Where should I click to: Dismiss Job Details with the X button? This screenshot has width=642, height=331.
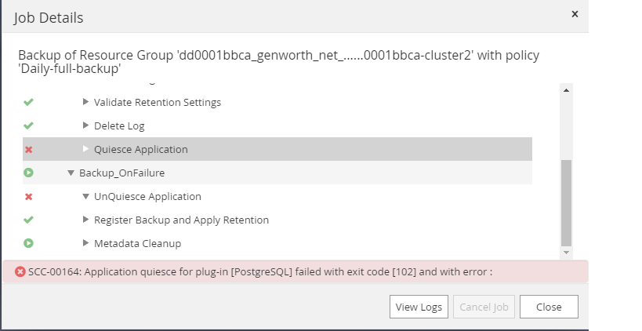575,14
